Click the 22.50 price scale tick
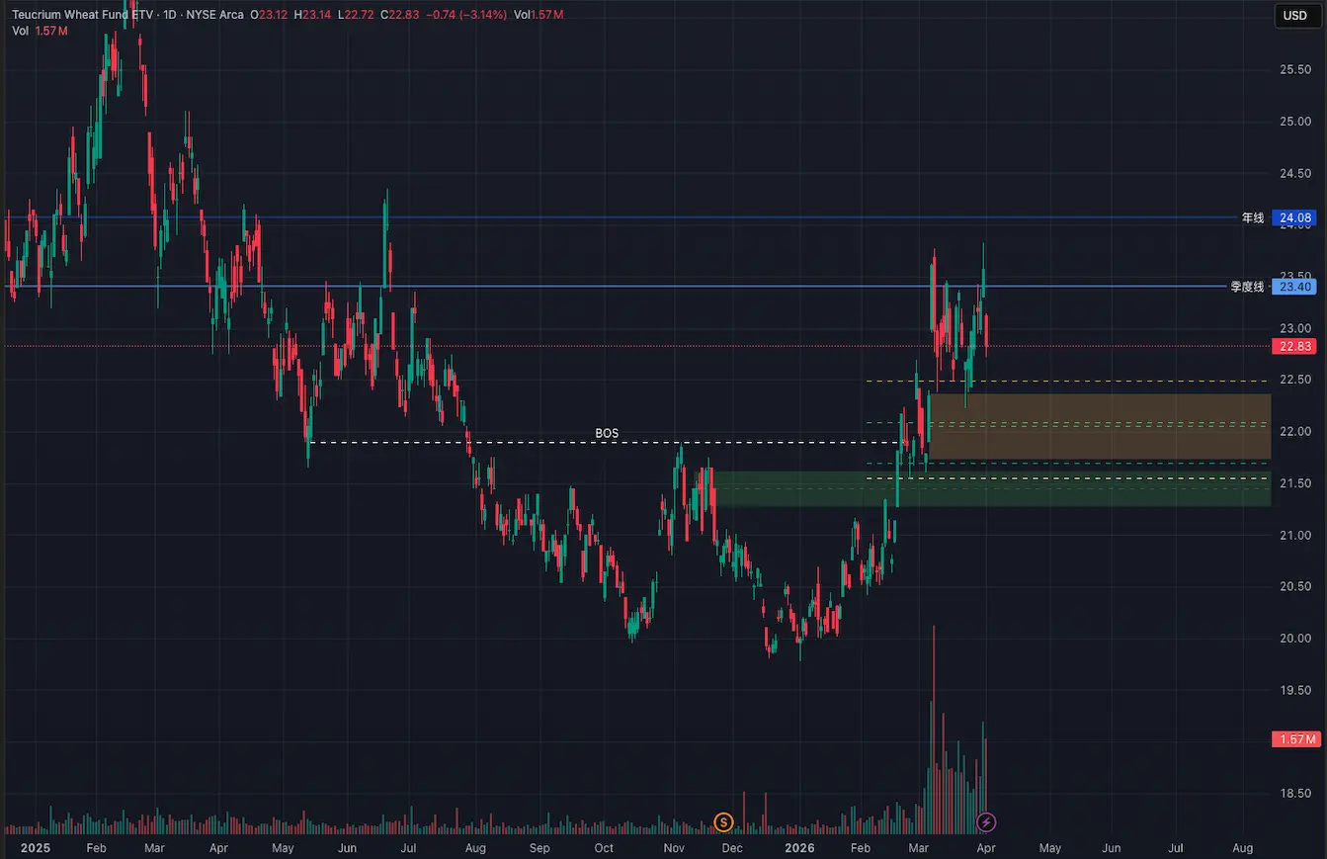The width and height of the screenshot is (1327, 859). [1294, 380]
